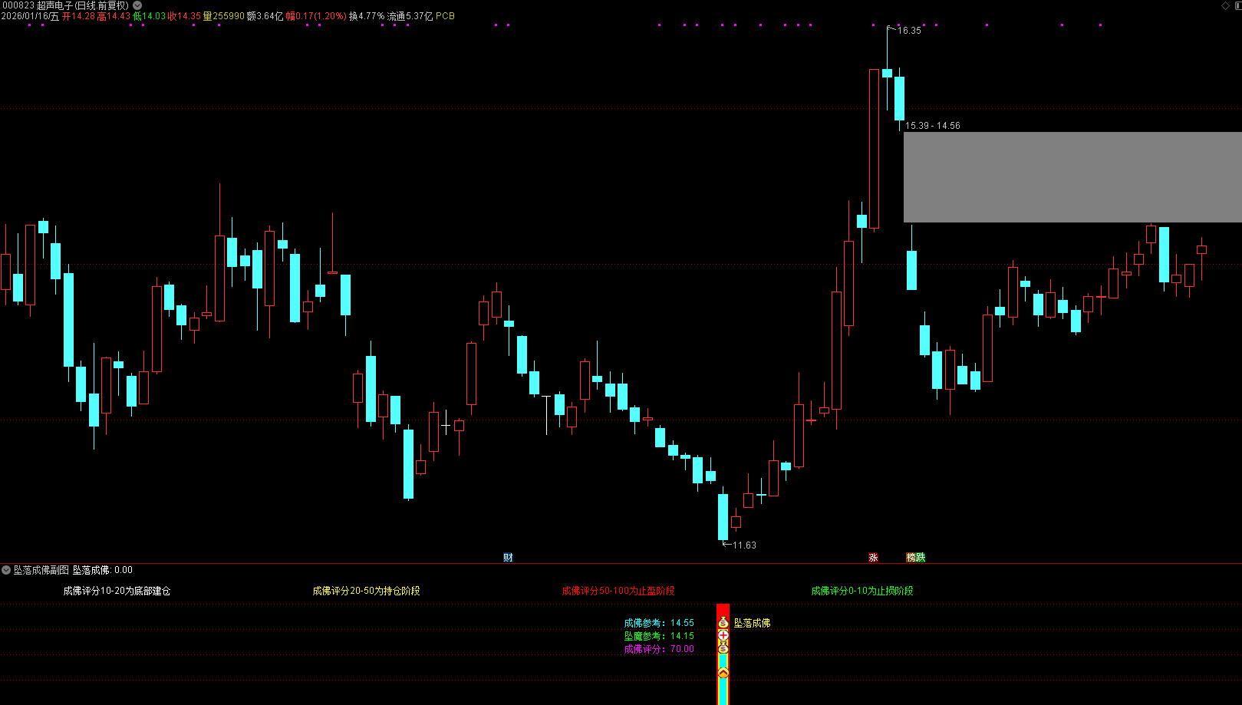Expand the 坠落成佛副图 indicator menu arrow
This screenshot has height=705, width=1242.
[6, 570]
